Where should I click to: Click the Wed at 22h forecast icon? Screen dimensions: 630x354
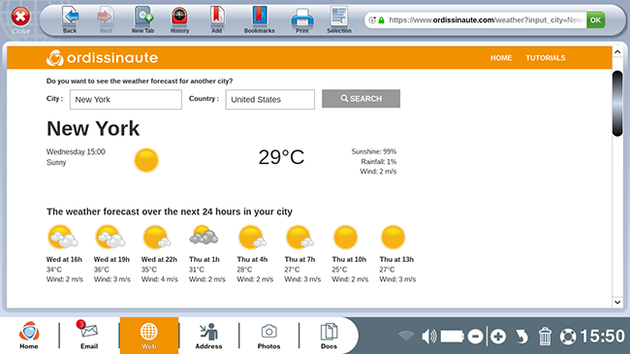(157, 237)
